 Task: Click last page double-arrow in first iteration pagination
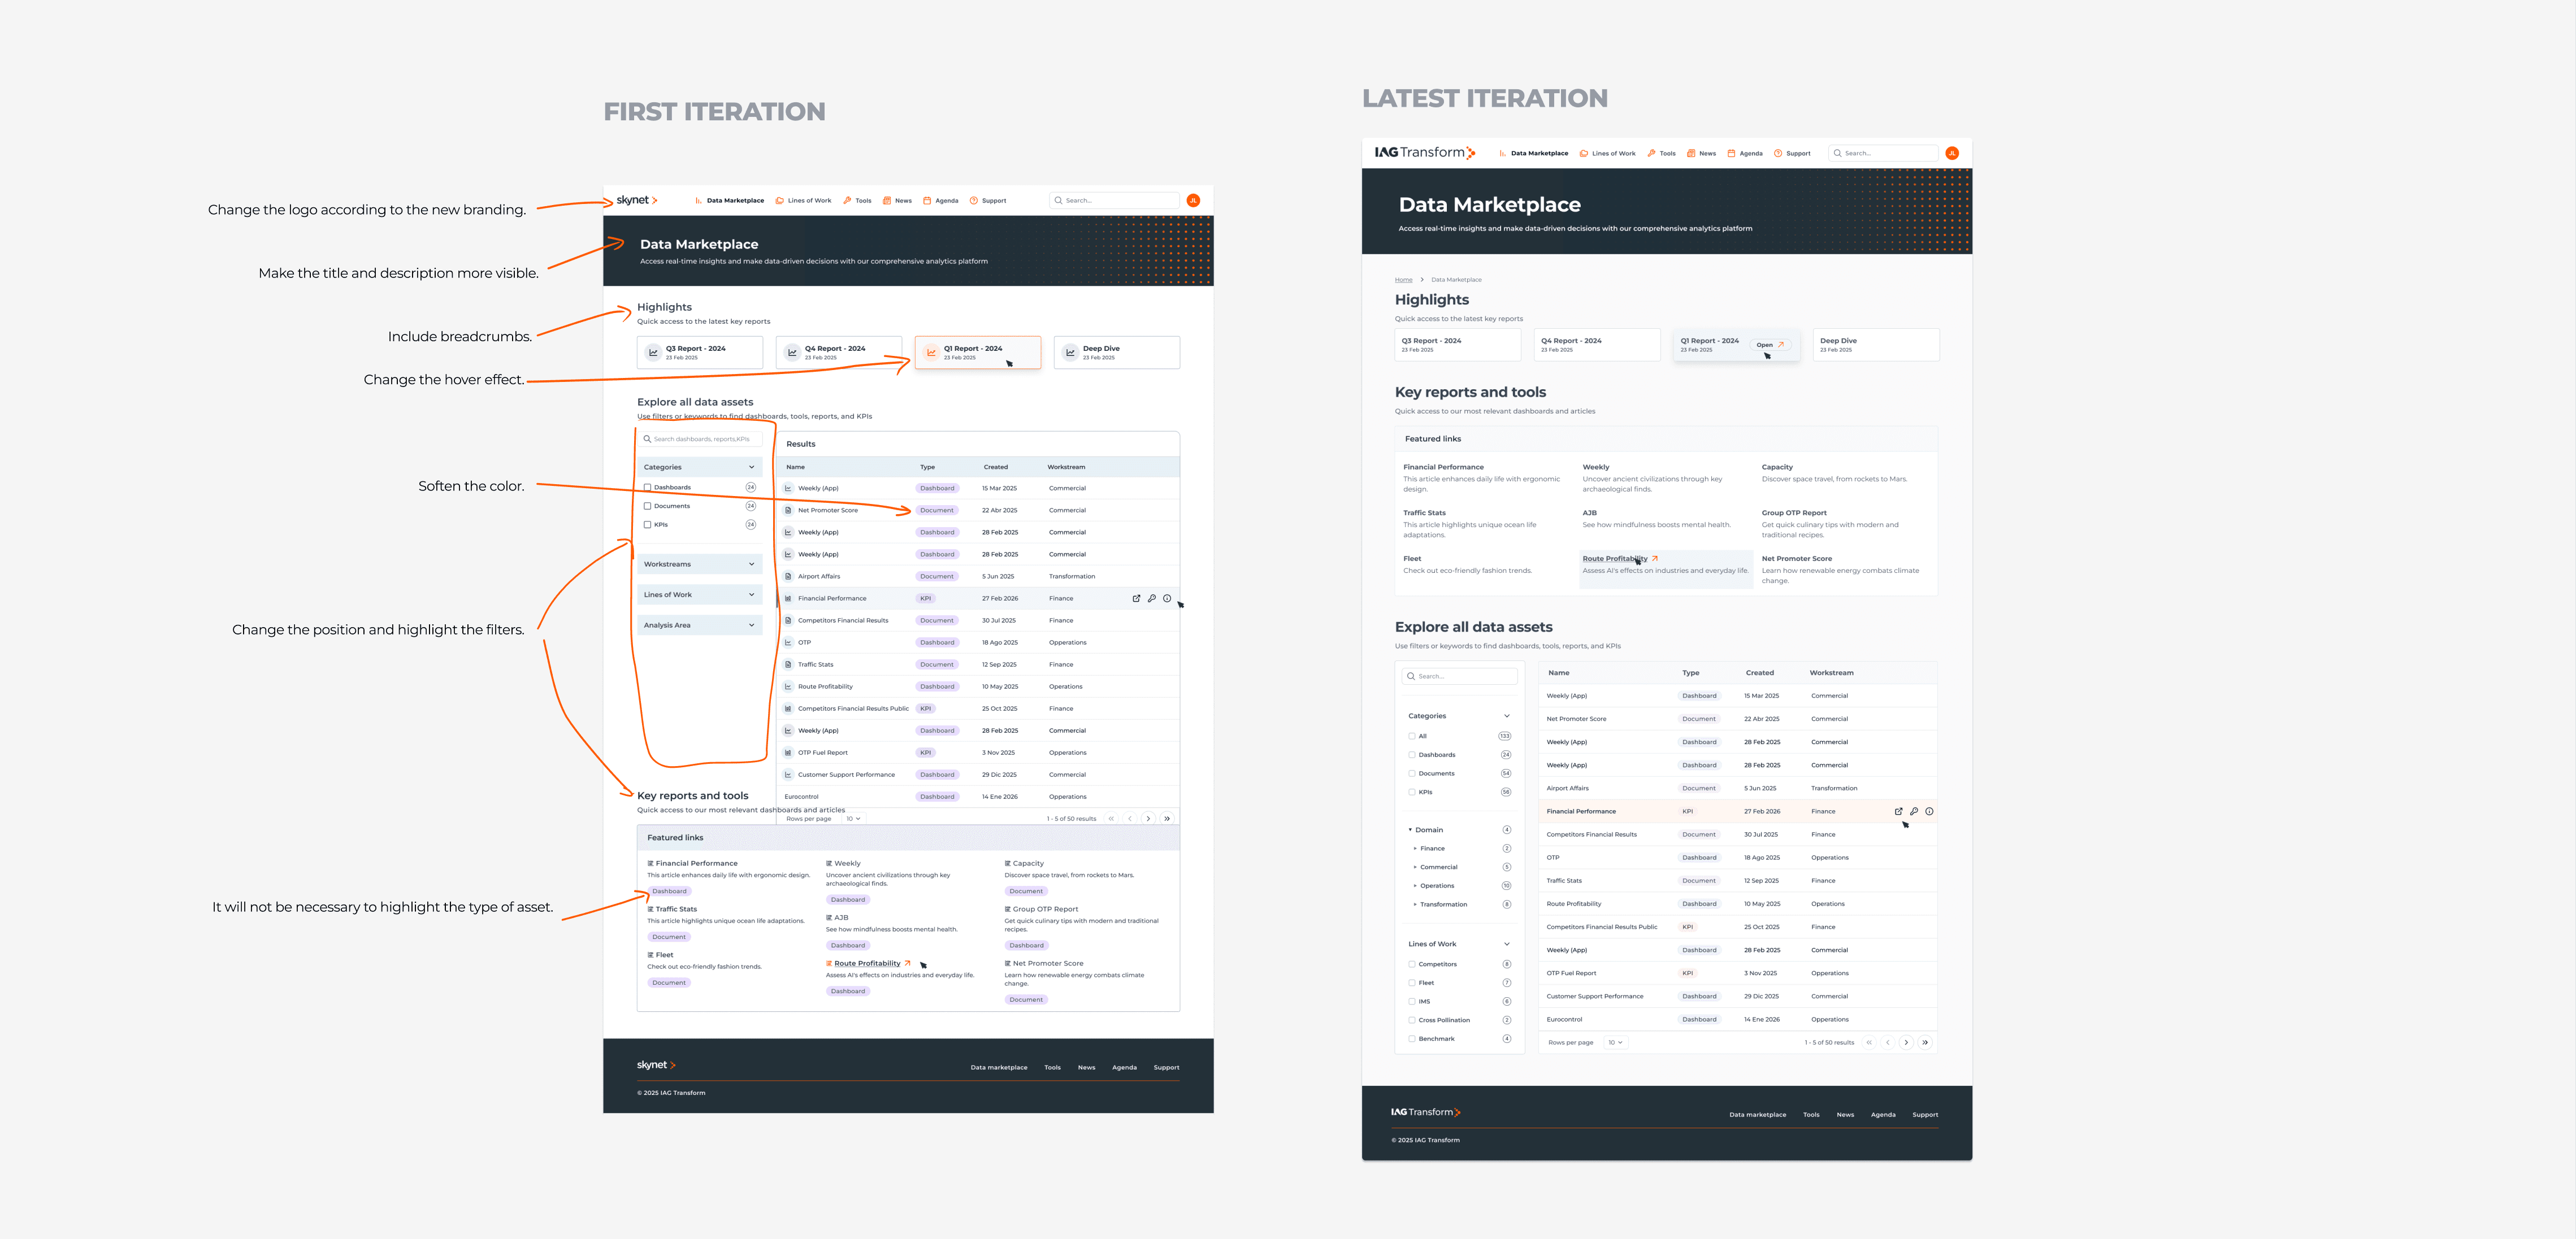tap(1167, 818)
